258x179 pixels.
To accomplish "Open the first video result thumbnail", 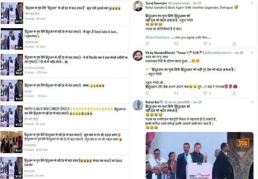I will 12,13.
